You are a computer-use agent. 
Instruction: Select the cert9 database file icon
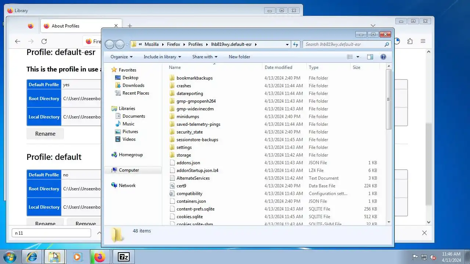pos(172,186)
